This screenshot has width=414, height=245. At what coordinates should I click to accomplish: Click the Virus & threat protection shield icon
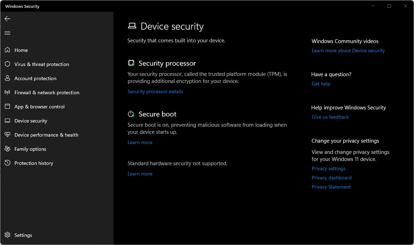(7, 64)
